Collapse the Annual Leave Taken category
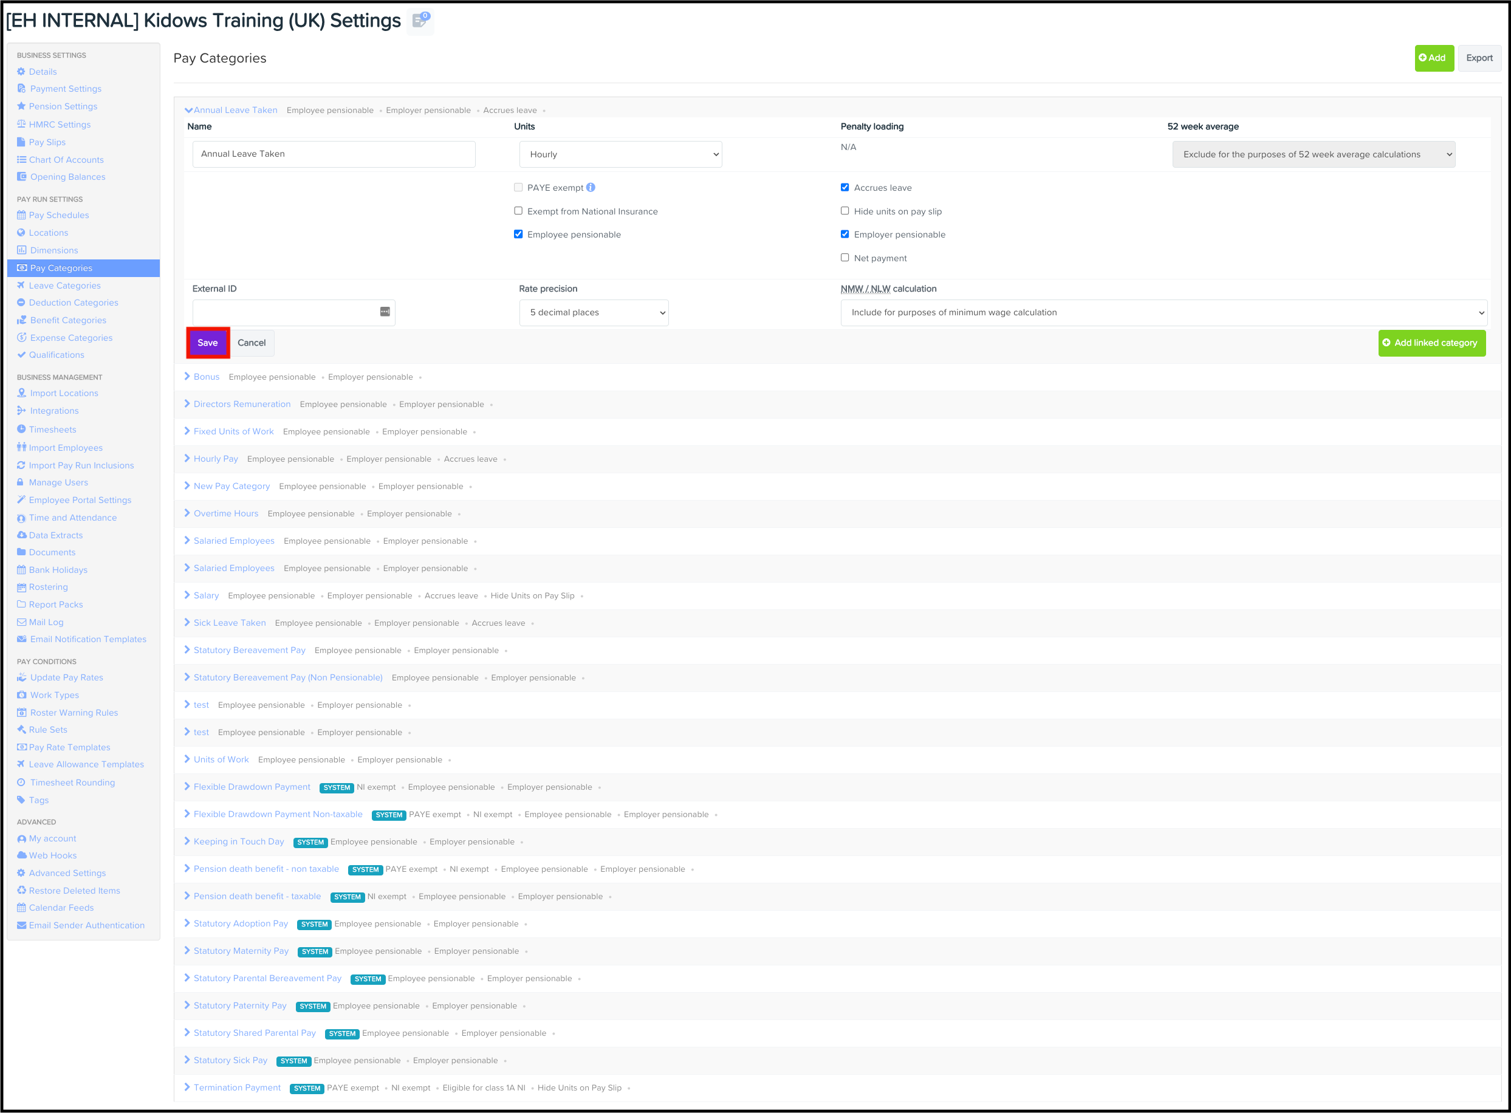1511x1113 pixels. (x=188, y=111)
